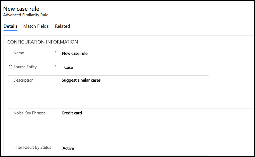Switch to the Details tab
The width and height of the screenshot is (255, 157).
coord(11,26)
